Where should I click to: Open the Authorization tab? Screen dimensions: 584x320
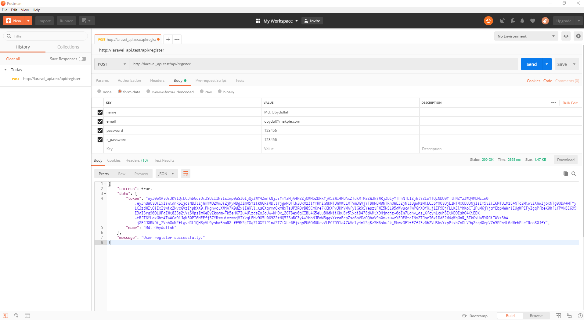[x=129, y=81]
